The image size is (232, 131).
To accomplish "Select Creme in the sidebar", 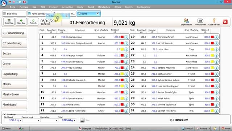I will (14, 64).
